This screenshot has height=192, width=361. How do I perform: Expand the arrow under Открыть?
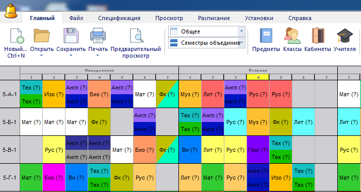[x=42, y=56]
